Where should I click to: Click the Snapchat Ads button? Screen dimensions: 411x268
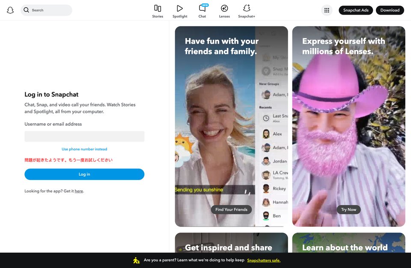click(x=356, y=10)
